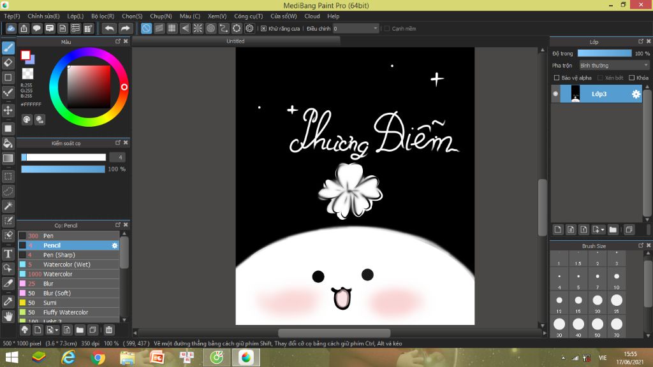653x367 pixels.
Task: Select the Sumi brush
Action: (x=69, y=303)
